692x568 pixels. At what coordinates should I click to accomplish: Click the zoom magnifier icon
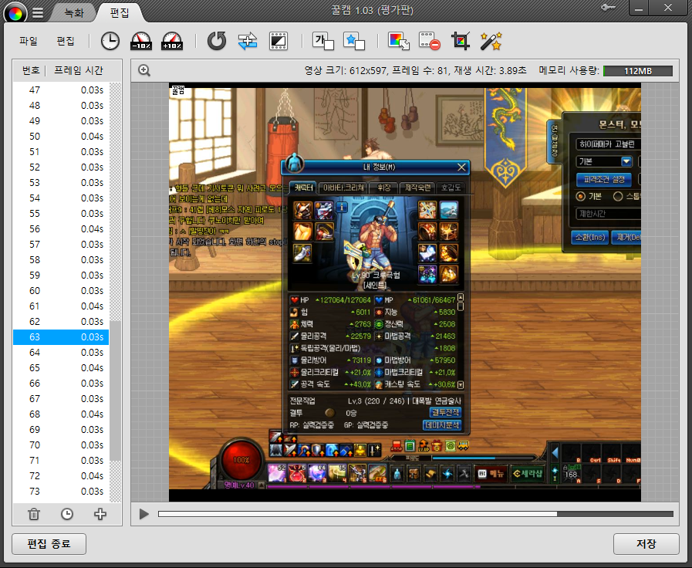coord(144,70)
